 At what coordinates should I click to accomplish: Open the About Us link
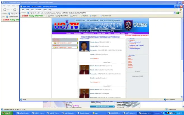pos(131,33)
